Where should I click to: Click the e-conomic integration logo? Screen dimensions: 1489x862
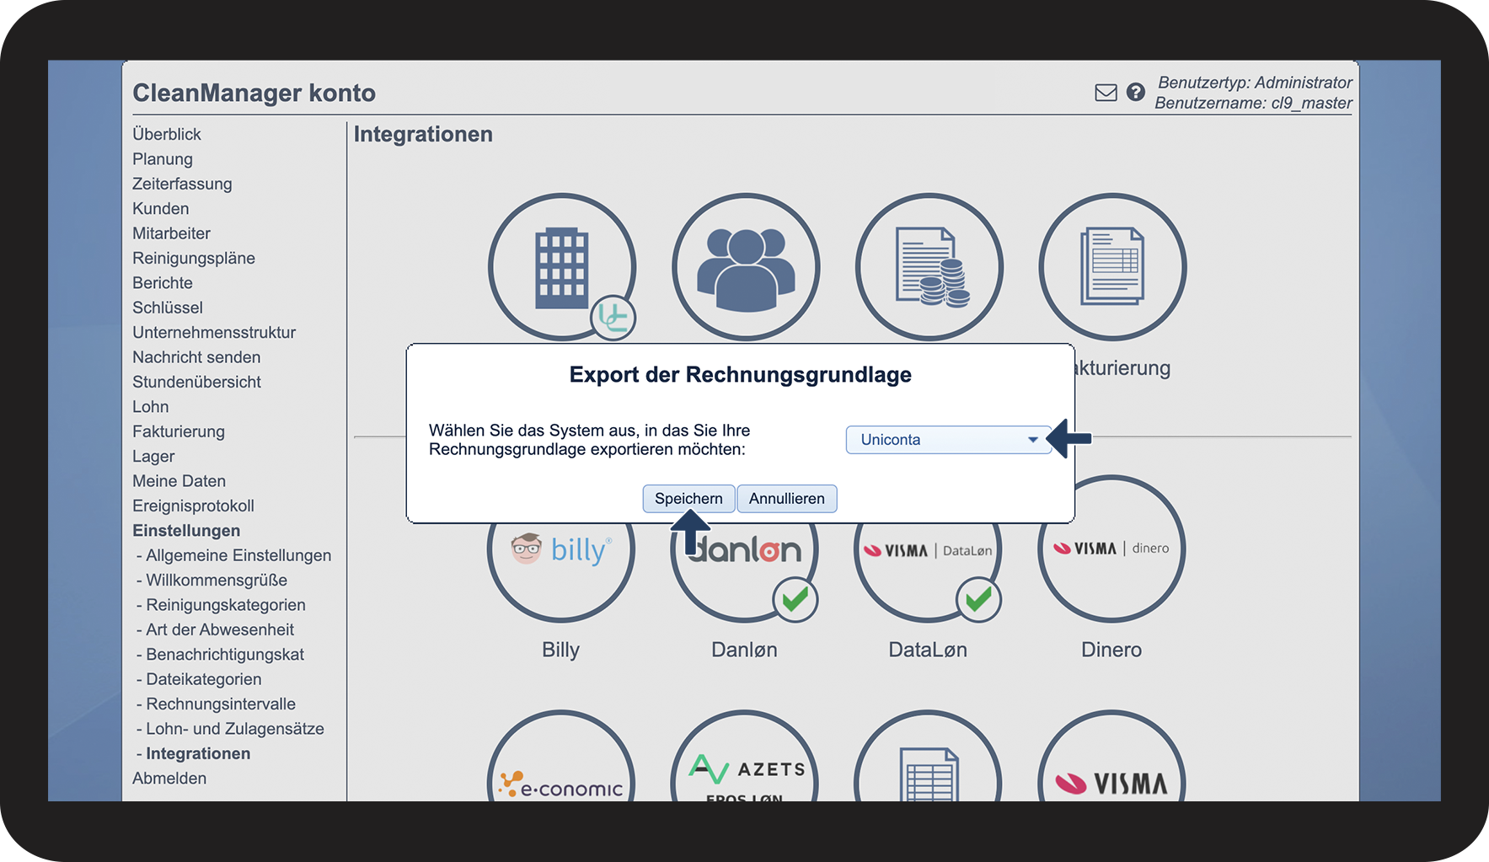click(x=561, y=784)
